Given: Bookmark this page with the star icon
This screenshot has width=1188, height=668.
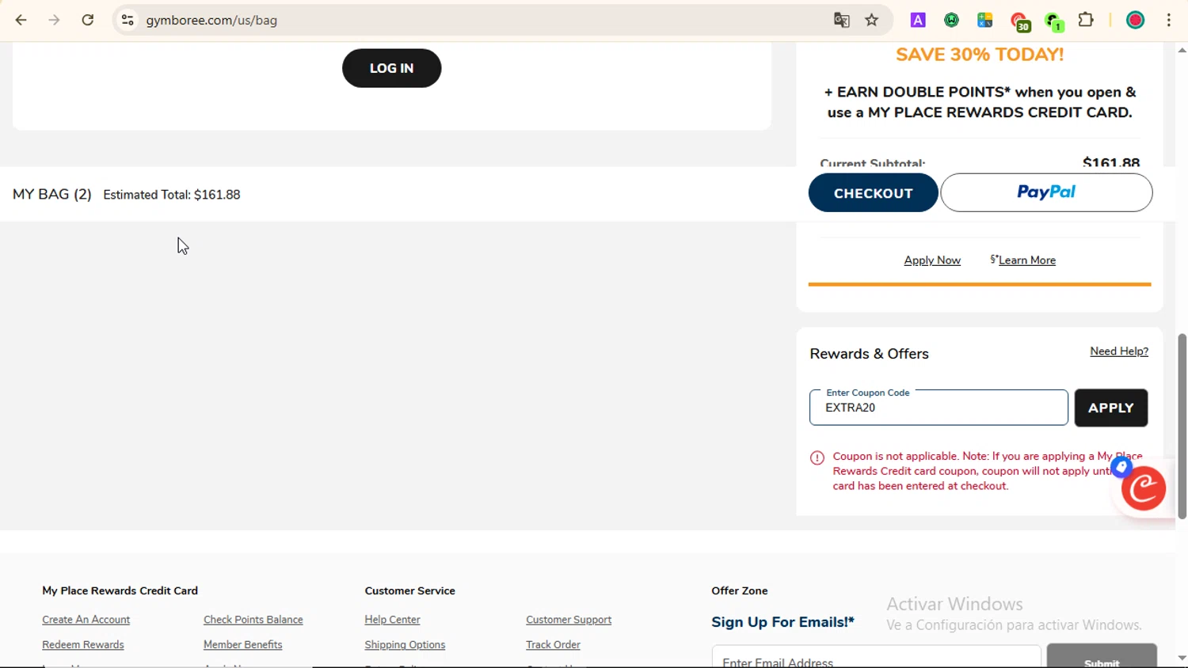Looking at the screenshot, I should coord(872,20).
